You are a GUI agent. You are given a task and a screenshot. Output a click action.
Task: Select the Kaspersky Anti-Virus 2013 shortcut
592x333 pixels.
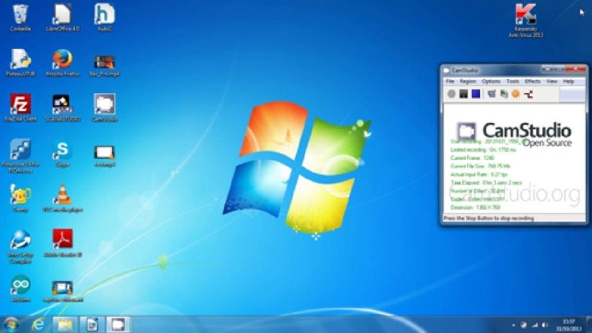pyautogui.click(x=526, y=20)
